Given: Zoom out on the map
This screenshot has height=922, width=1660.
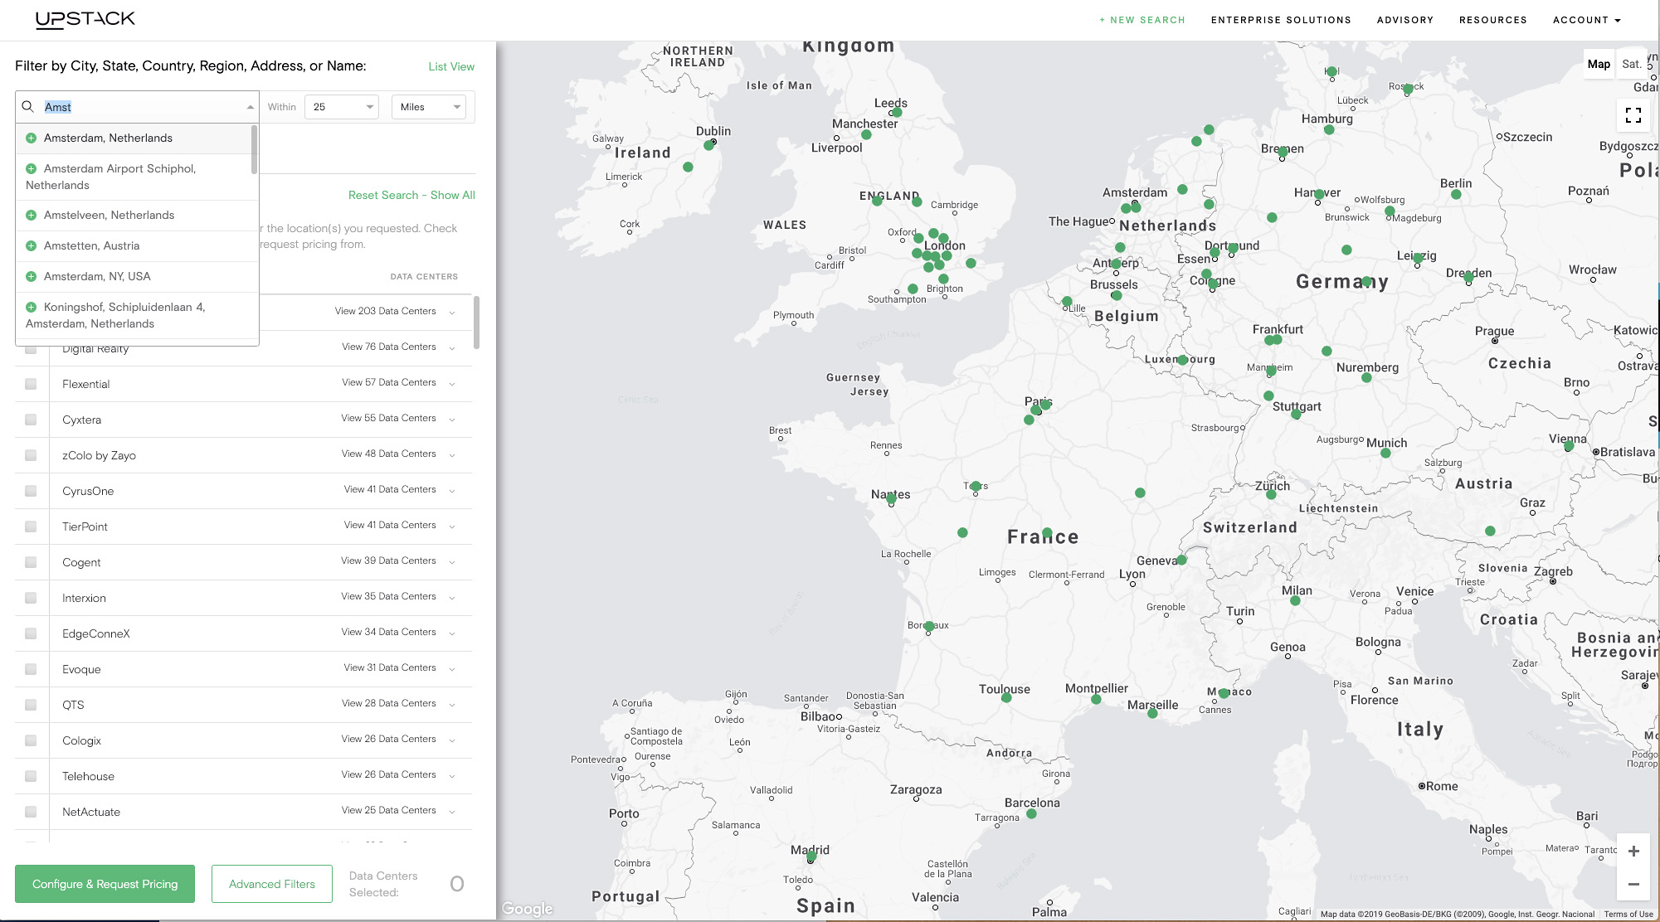Looking at the screenshot, I should [x=1633, y=884].
